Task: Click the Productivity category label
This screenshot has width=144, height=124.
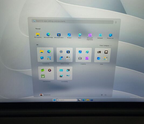Action: click(x=46, y=64)
